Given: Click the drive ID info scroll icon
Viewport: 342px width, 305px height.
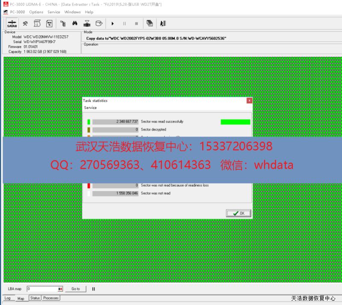Looking at the screenshot, I should click(37, 23).
